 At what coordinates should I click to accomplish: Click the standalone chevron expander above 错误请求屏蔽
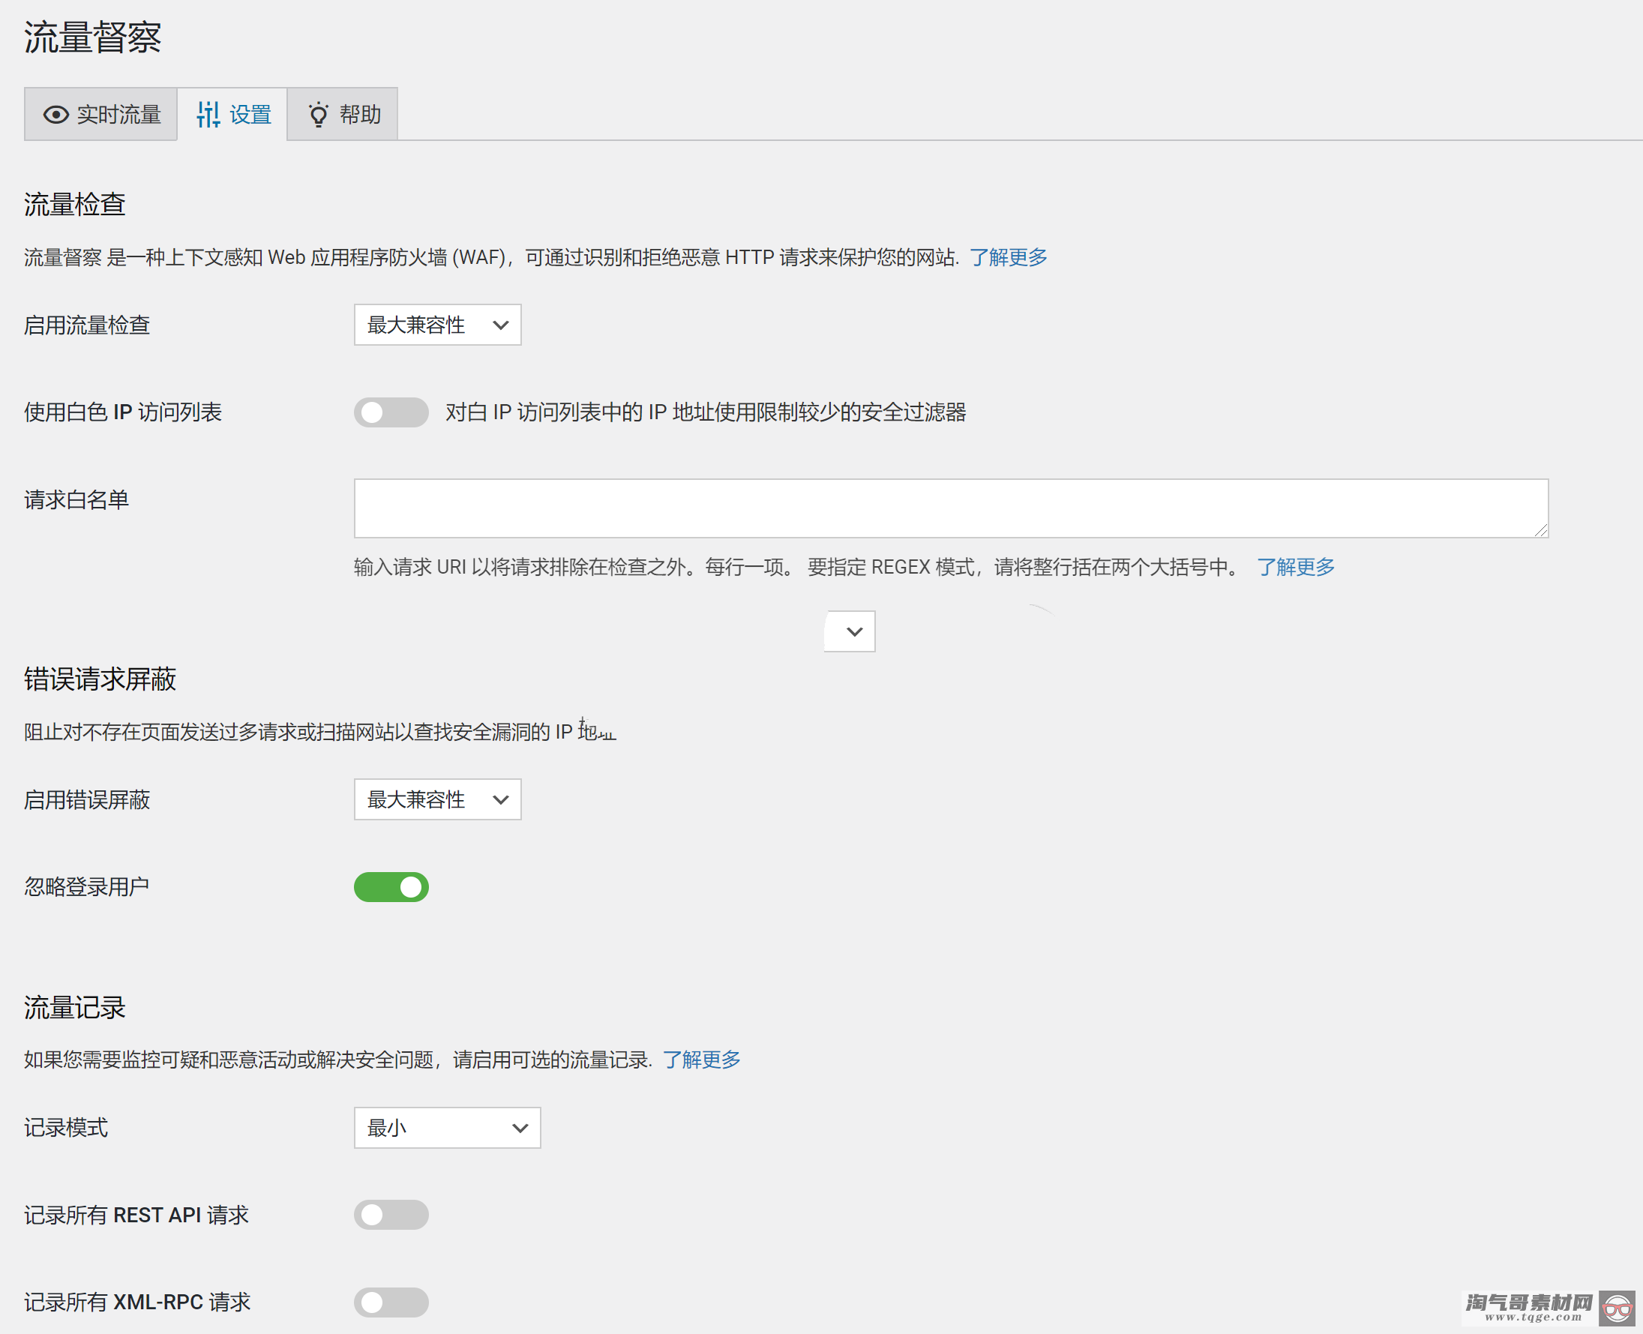tap(850, 631)
